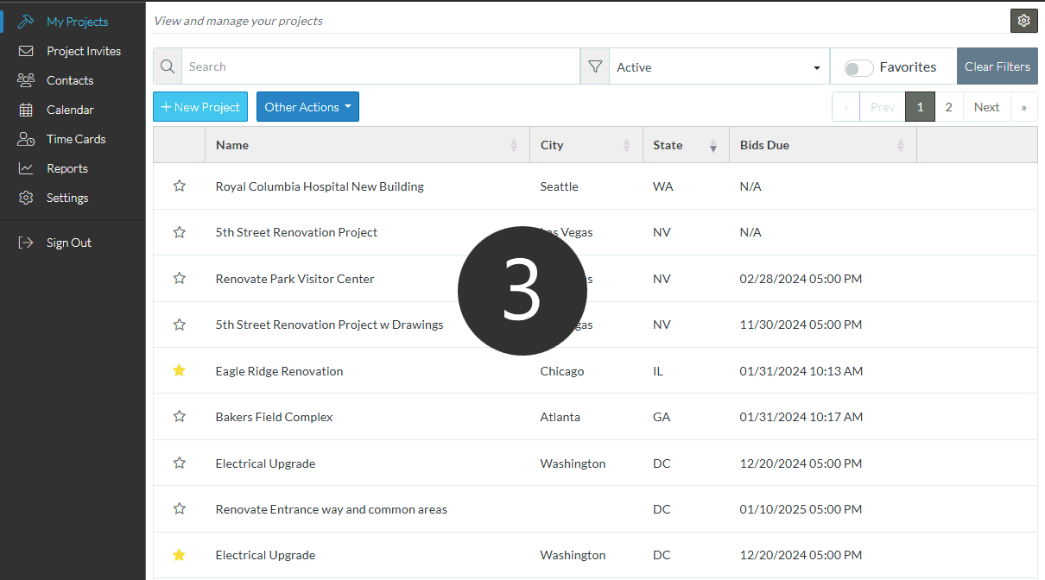Sort projects by the State column arrows

pos(713,146)
